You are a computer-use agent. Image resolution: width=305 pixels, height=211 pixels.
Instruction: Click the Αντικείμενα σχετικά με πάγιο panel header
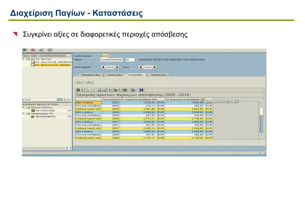pyautogui.click(x=46, y=104)
